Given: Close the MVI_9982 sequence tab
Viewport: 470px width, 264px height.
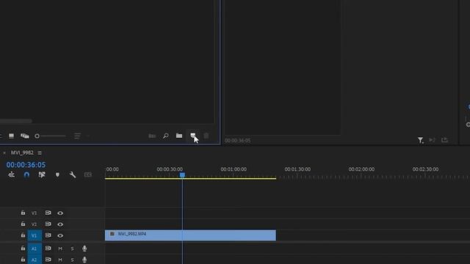Looking at the screenshot, I should click(x=4, y=153).
